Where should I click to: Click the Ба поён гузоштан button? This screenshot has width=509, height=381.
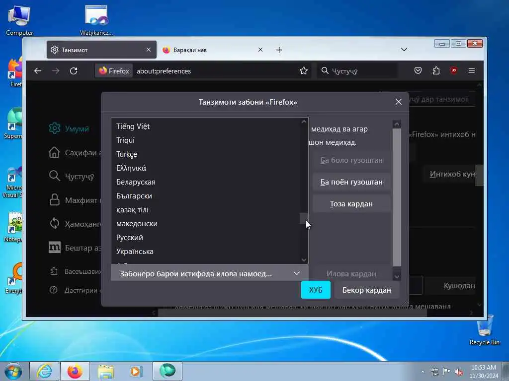point(351,182)
